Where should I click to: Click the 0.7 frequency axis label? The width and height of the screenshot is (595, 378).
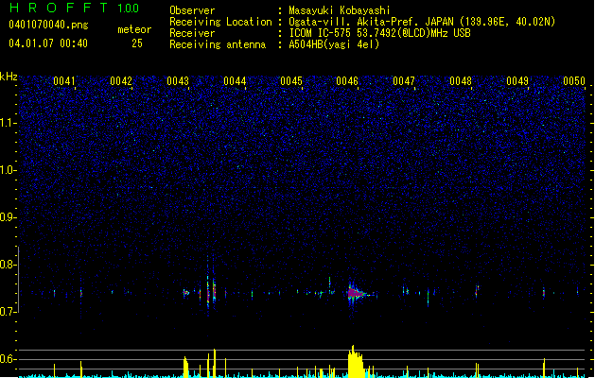8,312
